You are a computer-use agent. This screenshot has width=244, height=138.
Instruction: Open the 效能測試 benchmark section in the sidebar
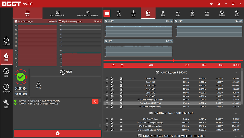coord(6,41)
